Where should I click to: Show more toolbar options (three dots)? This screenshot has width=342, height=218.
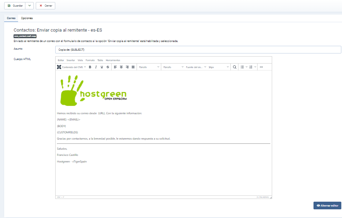point(261,67)
